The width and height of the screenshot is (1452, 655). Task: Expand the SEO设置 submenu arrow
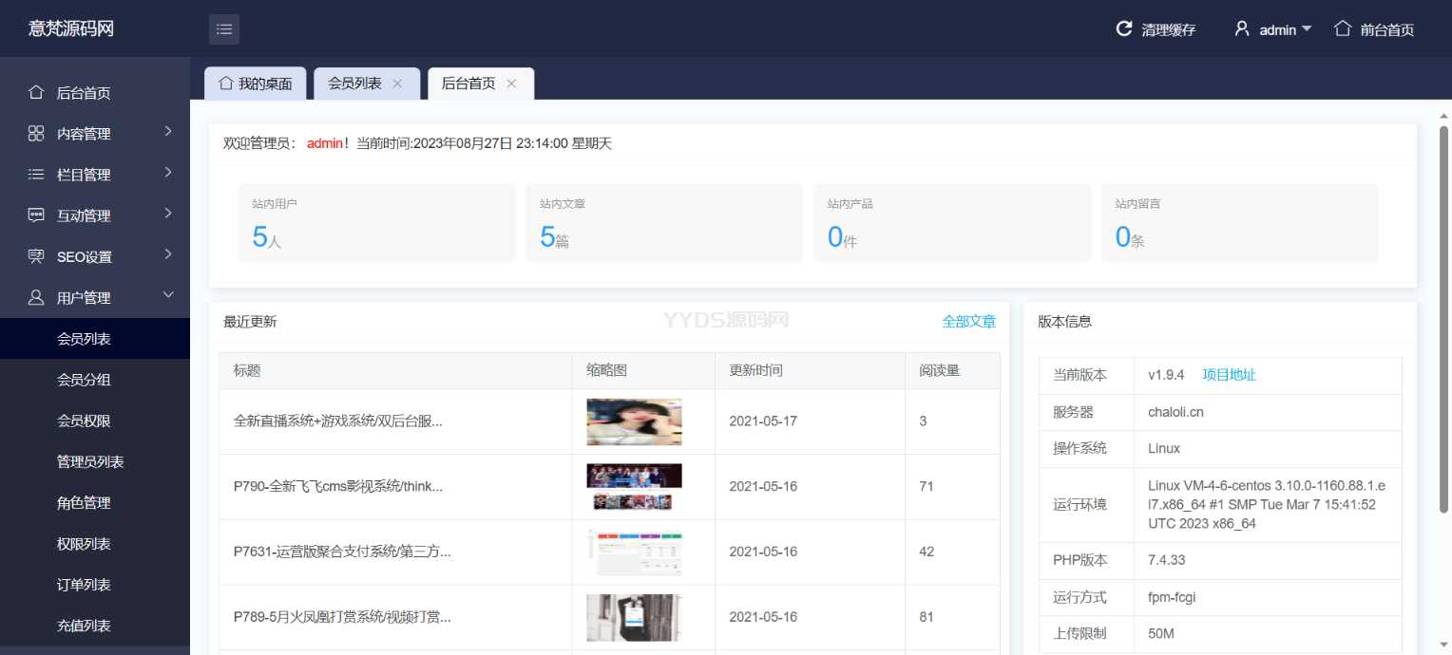[168, 254]
